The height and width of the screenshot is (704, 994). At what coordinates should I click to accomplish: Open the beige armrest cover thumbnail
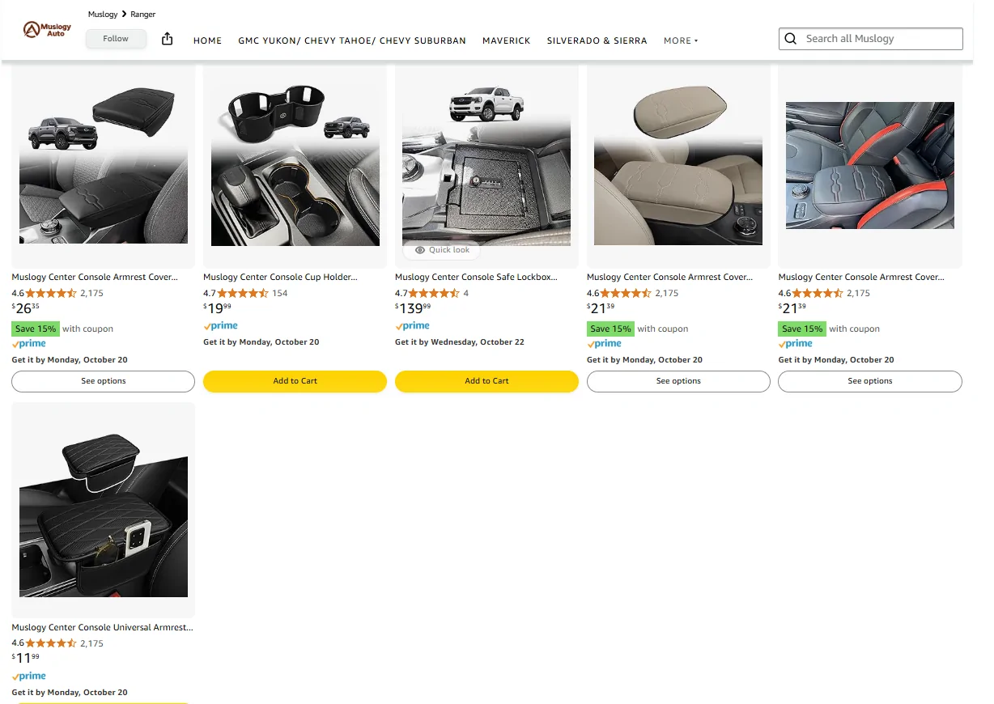678,165
